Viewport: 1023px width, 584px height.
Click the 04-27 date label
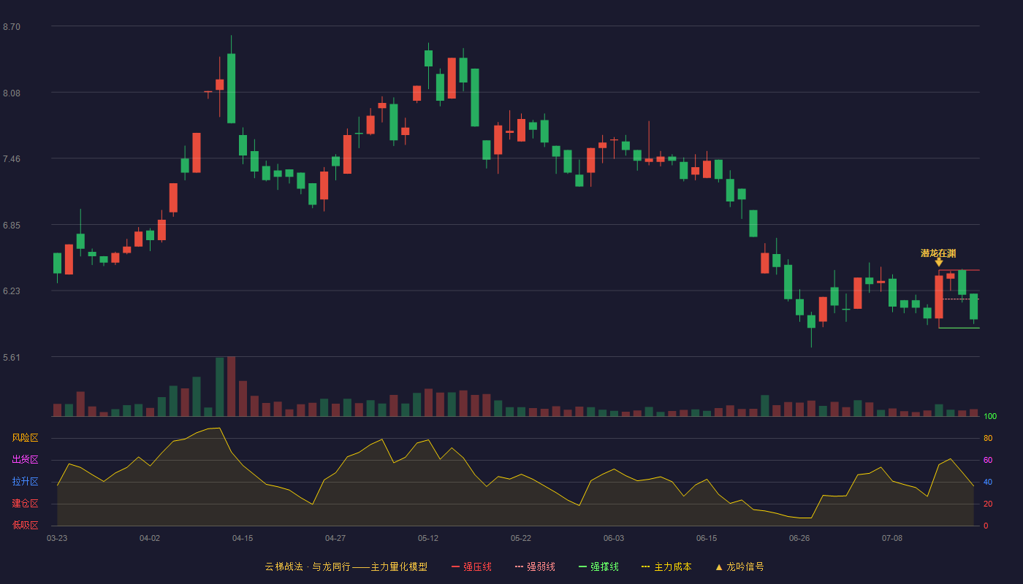point(335,538)
